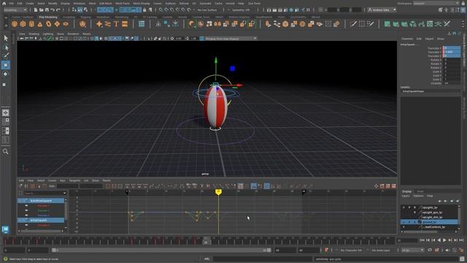Open the search magnifier in left sidebar
The image size is (467, 263).
6,151
